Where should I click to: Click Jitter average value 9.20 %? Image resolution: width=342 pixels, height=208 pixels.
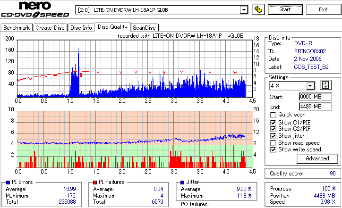[x=244, y=189]
